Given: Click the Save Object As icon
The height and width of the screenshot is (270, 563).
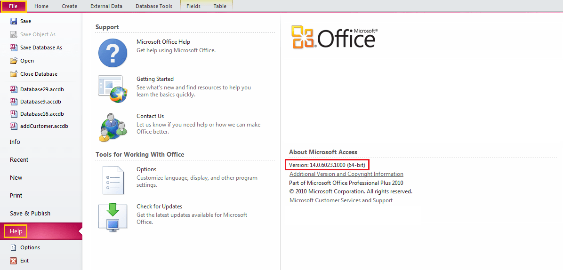Looking at the screenshot, I should tap(14, 34).
